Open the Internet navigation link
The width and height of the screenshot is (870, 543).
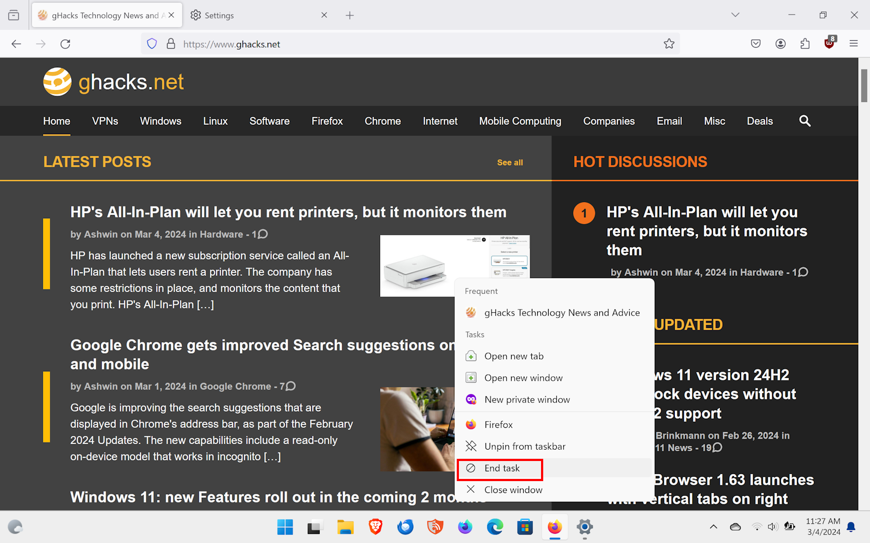tap(440, 121)
